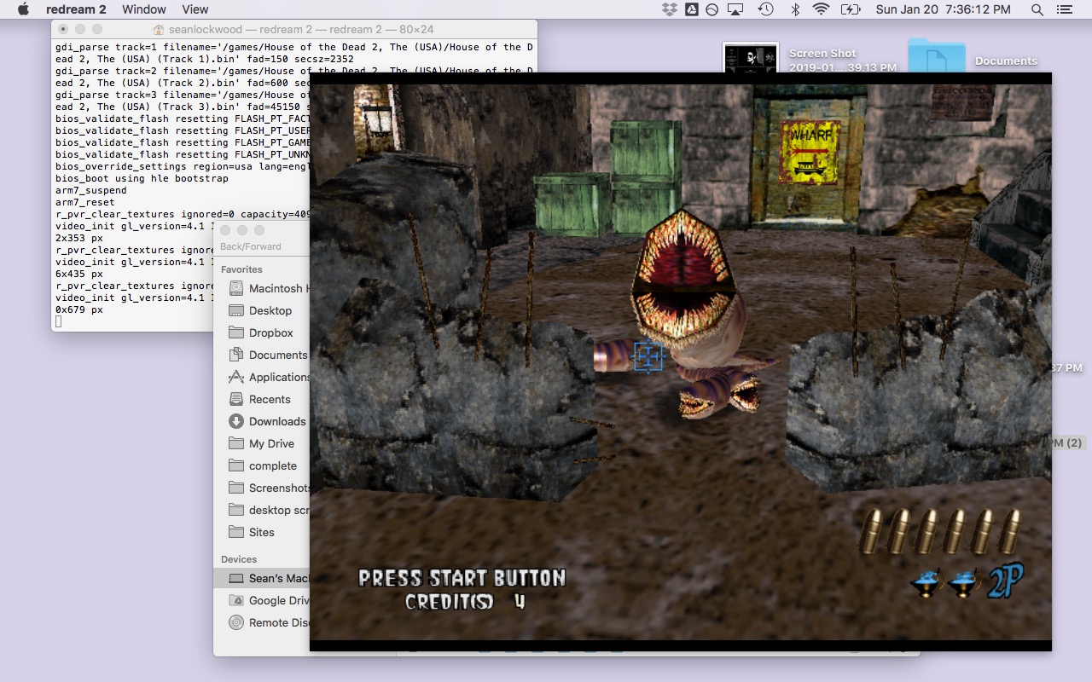
Task: Click the Bluetooth status icon
Action: [x=794, y=9]
